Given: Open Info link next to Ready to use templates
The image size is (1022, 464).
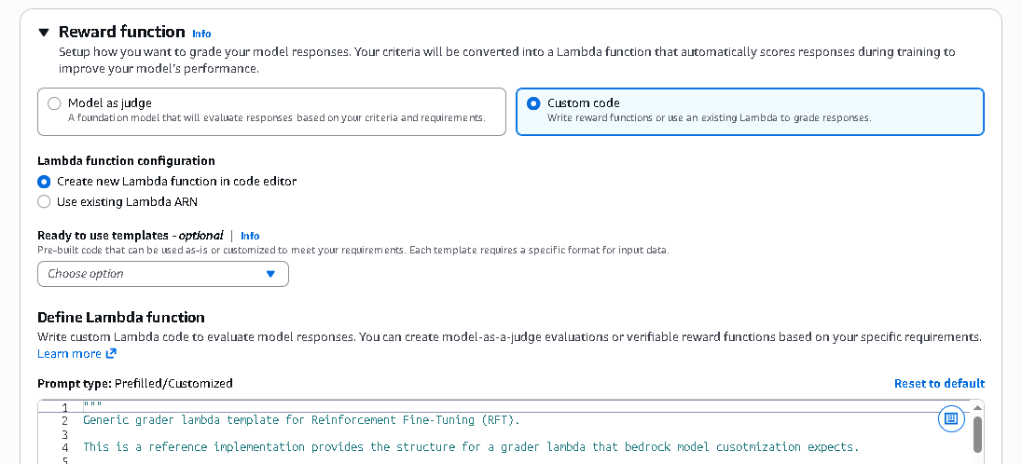Looking at the screenshot, I should click(x=250, y=236).
